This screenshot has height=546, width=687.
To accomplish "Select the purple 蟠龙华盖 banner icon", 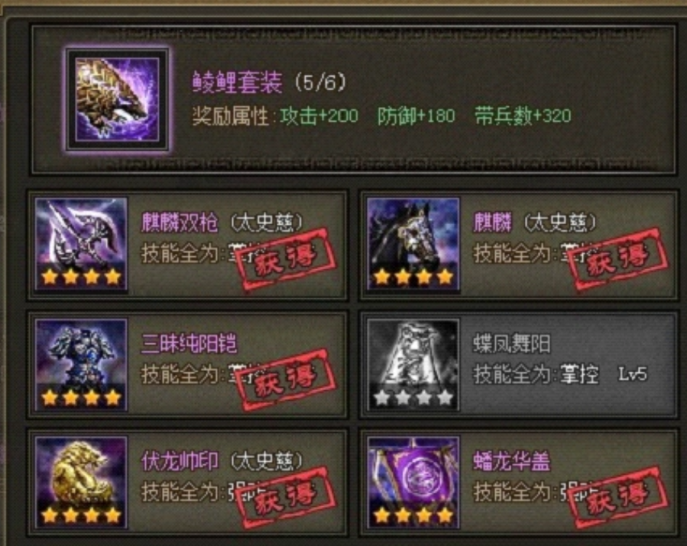I will 413,483.
